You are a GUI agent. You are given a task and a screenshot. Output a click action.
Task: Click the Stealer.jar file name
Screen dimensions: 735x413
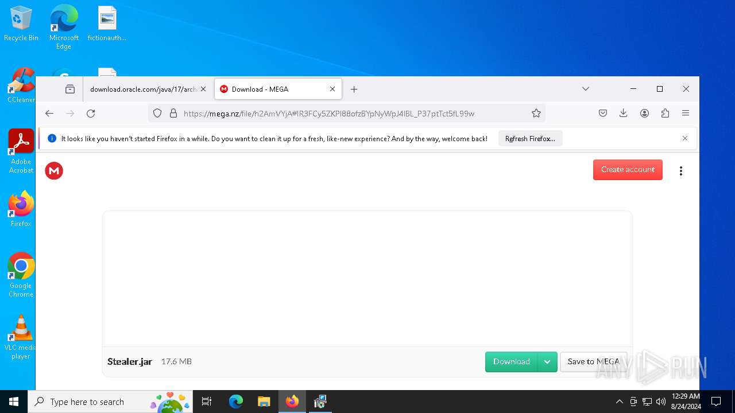click(x=130, y=361)
